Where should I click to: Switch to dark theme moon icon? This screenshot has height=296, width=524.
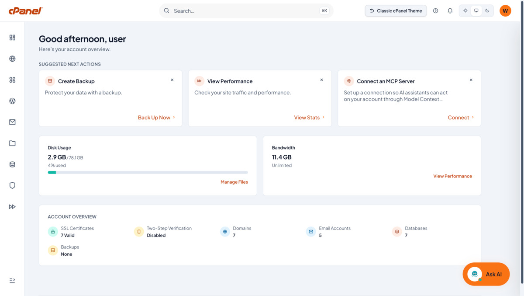tap(487, 10)
